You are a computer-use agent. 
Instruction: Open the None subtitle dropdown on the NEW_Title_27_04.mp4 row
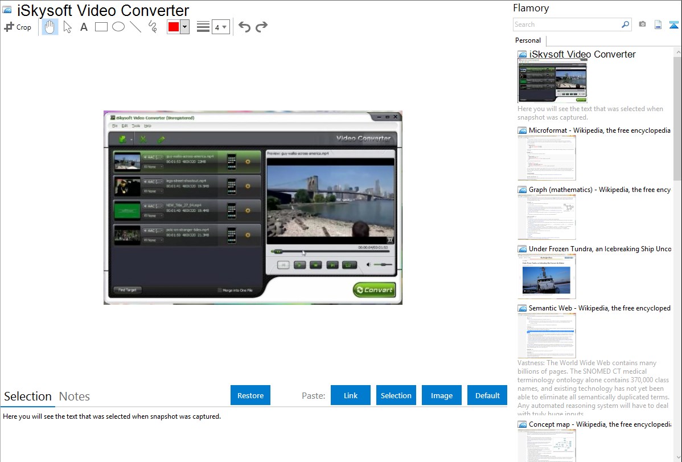pyautogui.click(x=153, y=215)
